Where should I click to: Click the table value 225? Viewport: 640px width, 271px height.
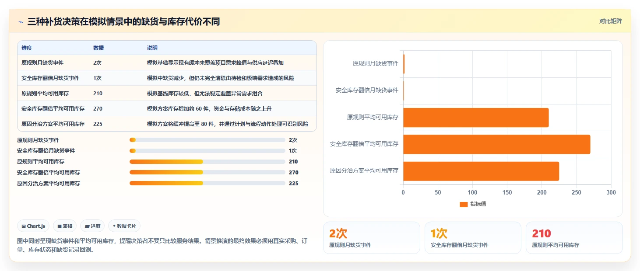point(98,124)
